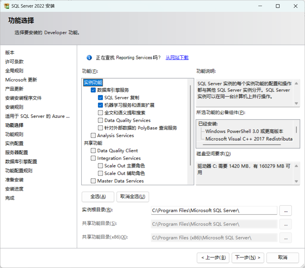Click the 全选 button
This screenshot has width=305, height=268.
pyautogui.click(x=98, y=197)
